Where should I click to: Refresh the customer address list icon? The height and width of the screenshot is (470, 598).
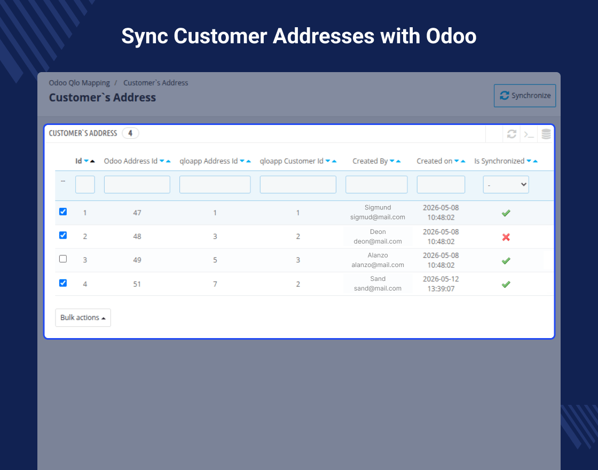(x=512, y=134)
